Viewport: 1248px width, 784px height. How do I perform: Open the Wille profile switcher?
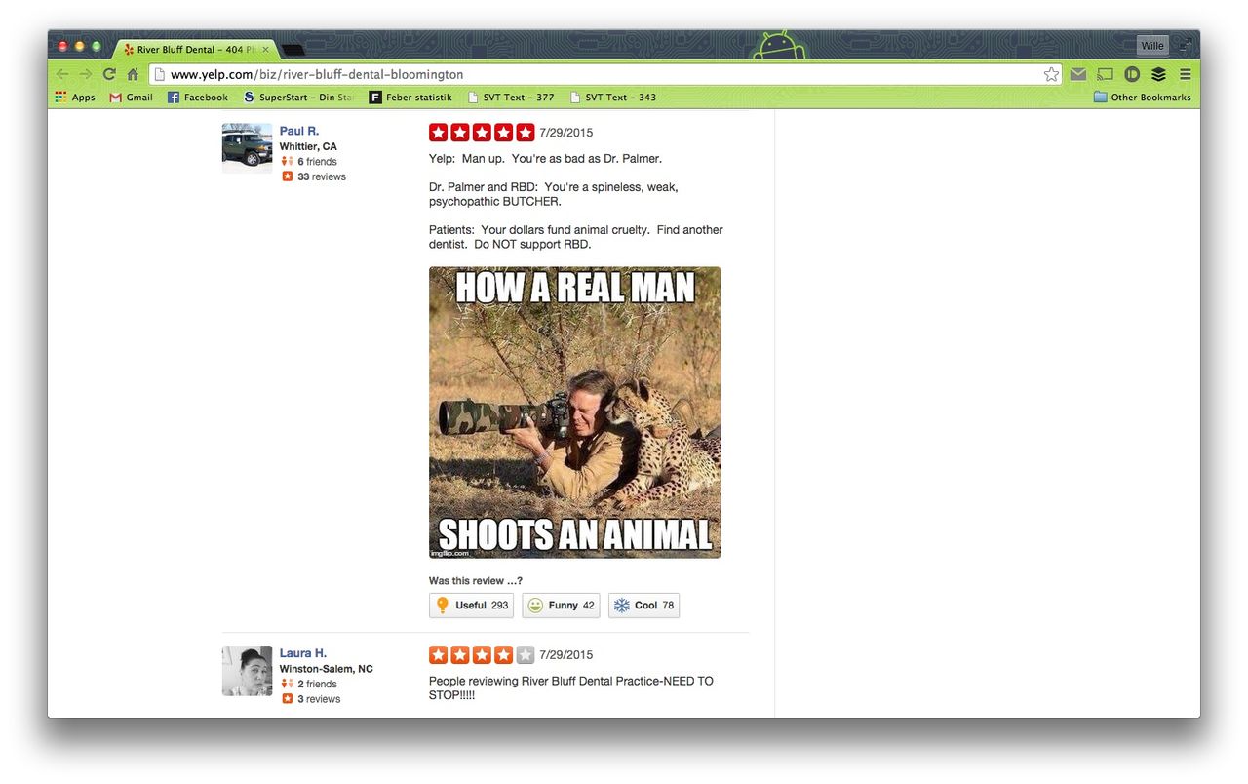click(1151, 46)
